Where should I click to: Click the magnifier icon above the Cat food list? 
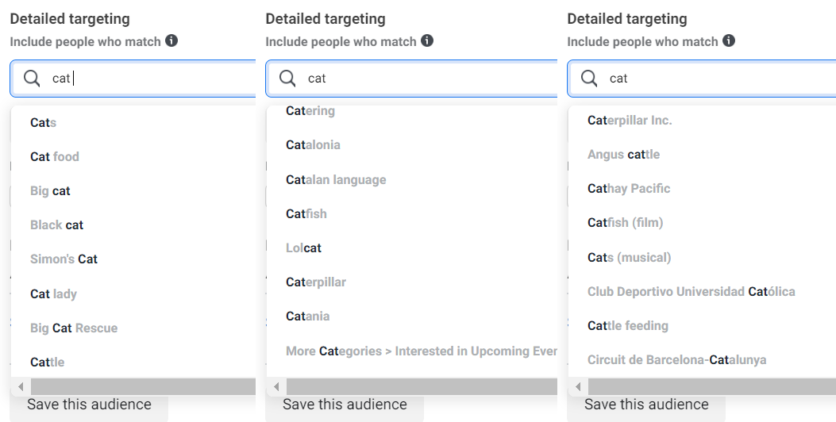[x=32, y=79]
